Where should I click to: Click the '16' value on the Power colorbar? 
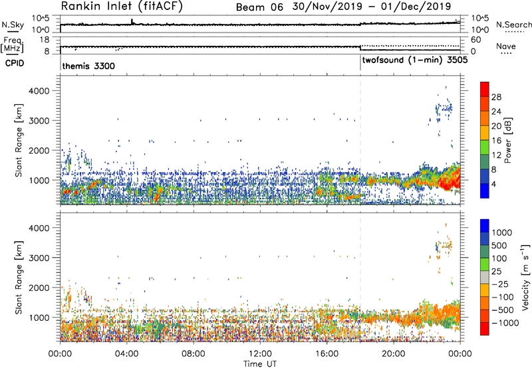(496, 141)
